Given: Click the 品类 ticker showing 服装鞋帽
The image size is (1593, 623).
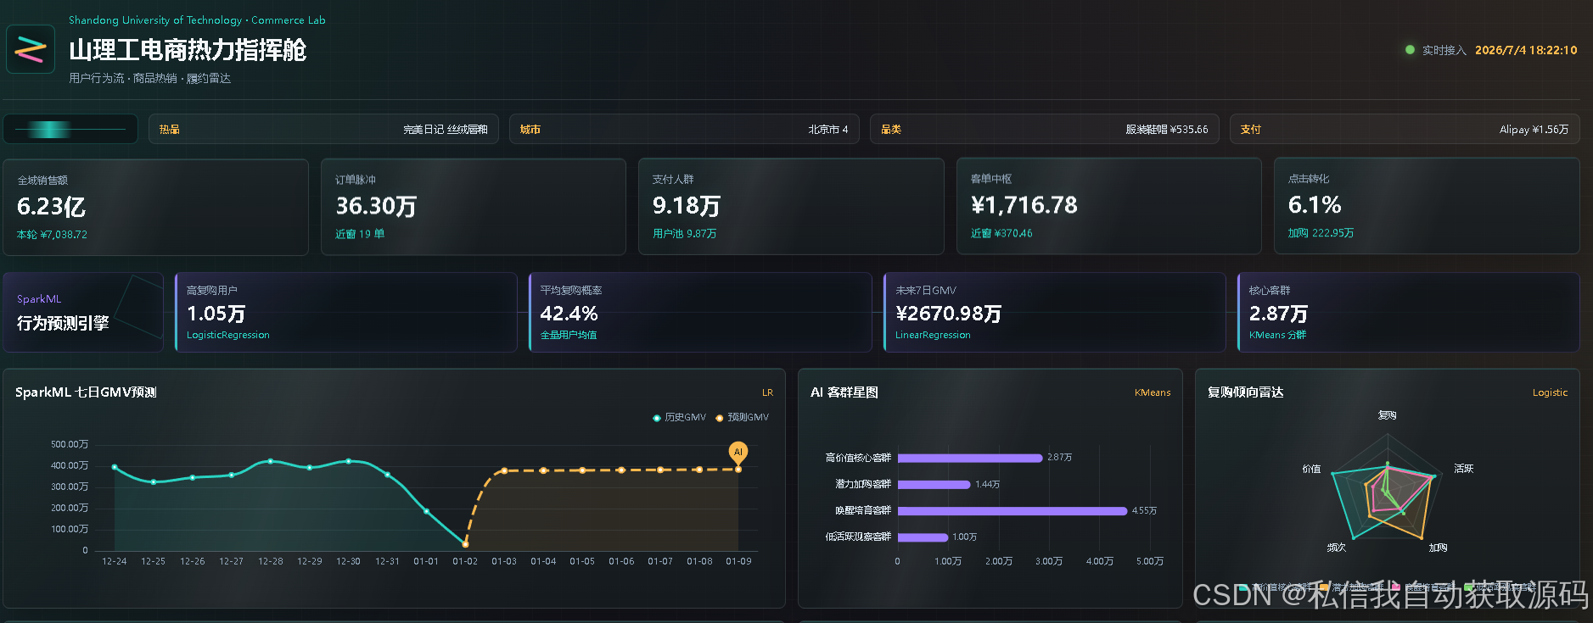Looking at the screenshot, I should (1045, 129).
